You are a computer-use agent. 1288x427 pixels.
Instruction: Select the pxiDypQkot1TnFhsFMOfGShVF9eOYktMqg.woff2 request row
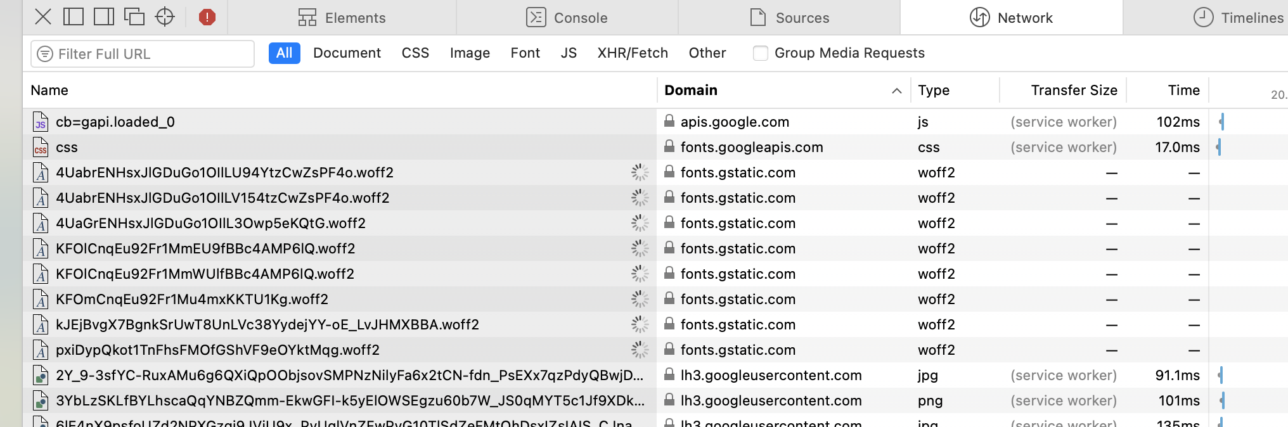click(x=217, y=350)
